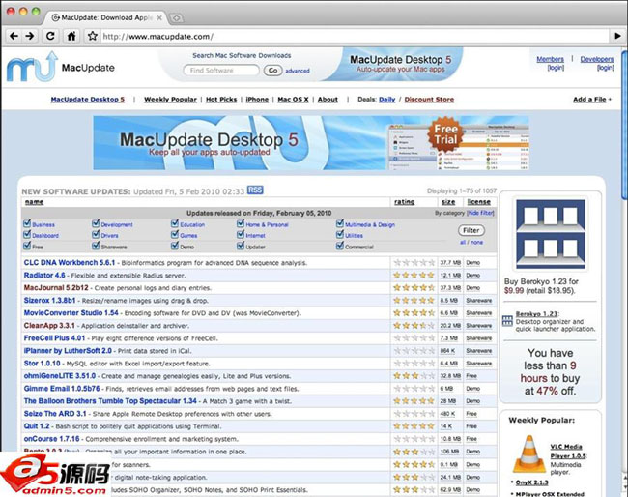628x497 pixels.
Task: Open the iPhone nav link
Action: (x=257, y=100)
